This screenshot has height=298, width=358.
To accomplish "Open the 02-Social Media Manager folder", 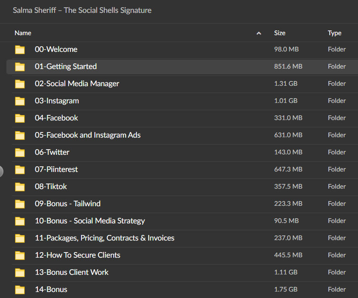I will 77,84.
